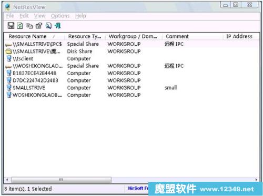Click the Copy Selected Items icon
The height and width of the screenshot is (196, 263).
coord(29,26)
